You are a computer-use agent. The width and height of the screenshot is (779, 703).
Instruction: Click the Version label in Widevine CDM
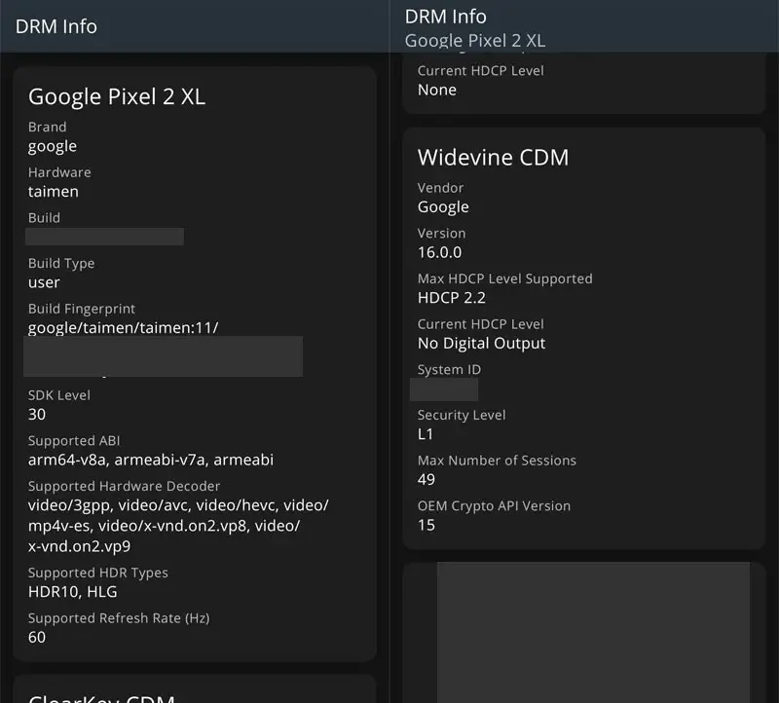(x=442, y=233)
